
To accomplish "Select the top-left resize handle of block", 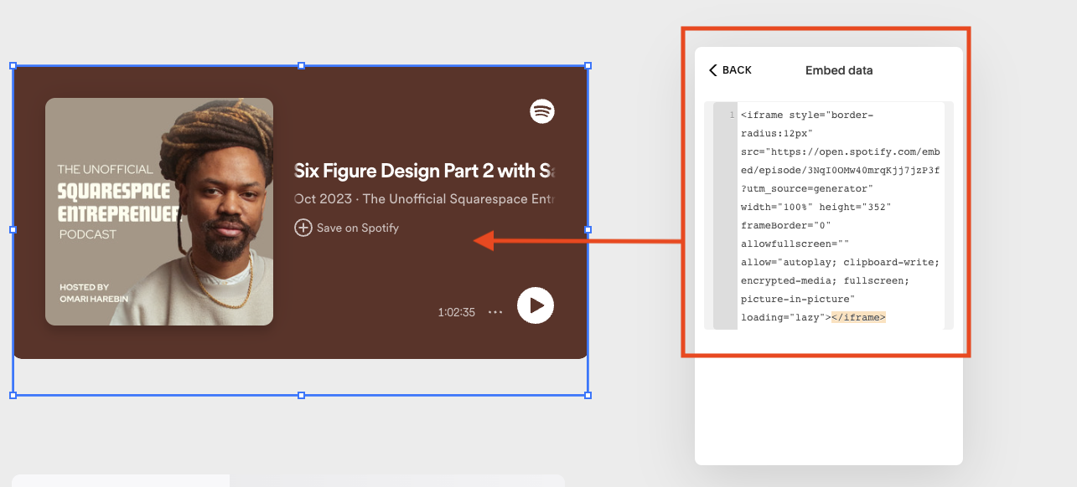I will (13, 65).
